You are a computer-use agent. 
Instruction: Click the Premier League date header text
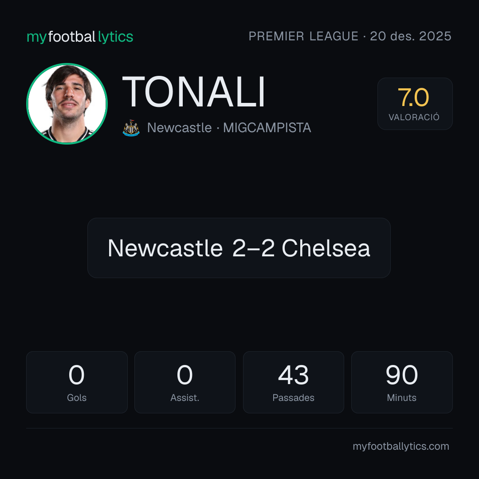tap(350, 36)
